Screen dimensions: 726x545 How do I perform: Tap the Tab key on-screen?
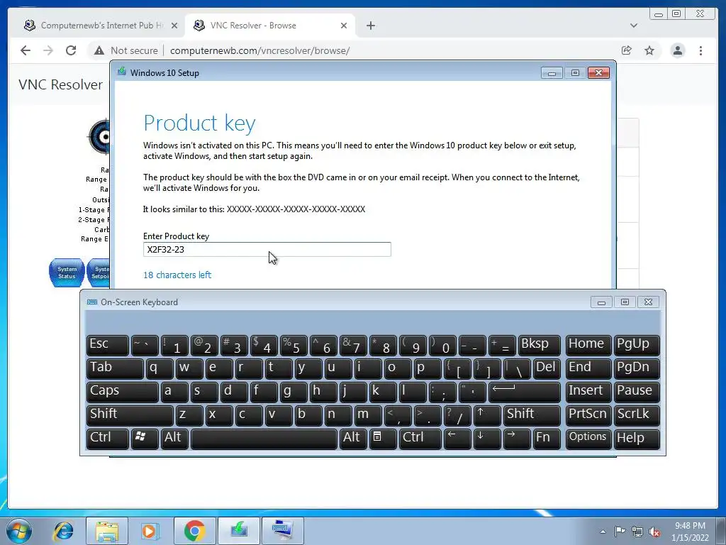[x=115, y=368]
